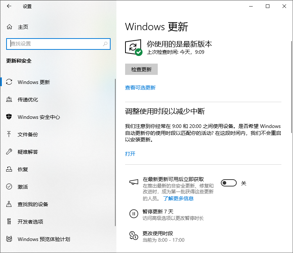Click 你使用的是最新版本 status text
The height and width of the screenshot is (253, 293).
click(179, 44)
